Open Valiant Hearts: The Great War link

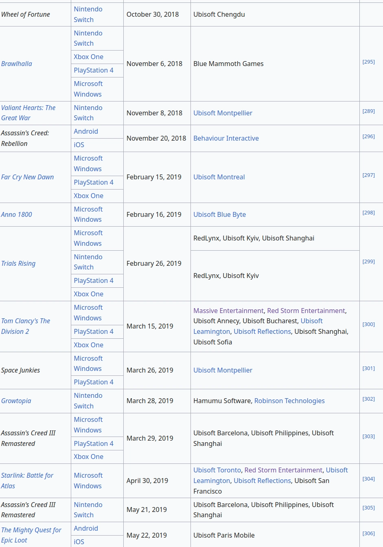click(28, 113)
